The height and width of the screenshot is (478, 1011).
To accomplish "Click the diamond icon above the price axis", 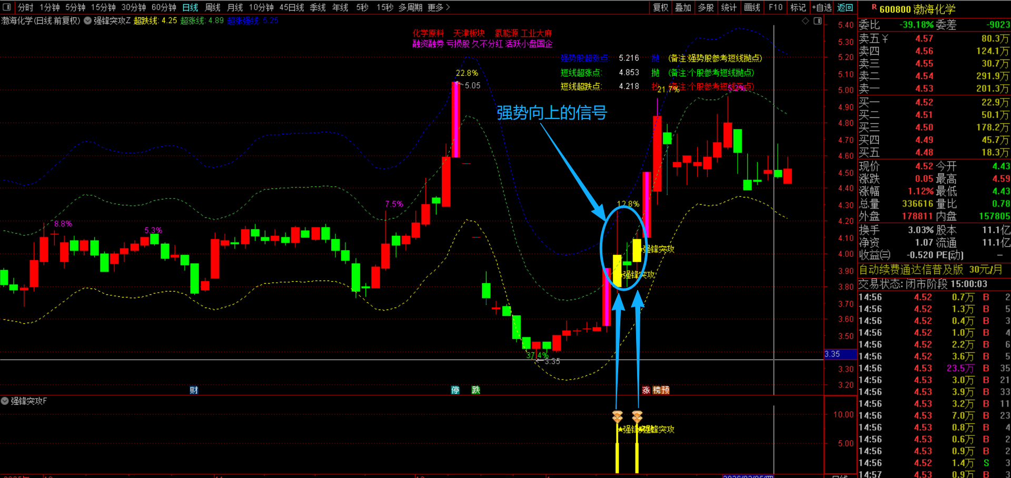I will click(805, 21).
